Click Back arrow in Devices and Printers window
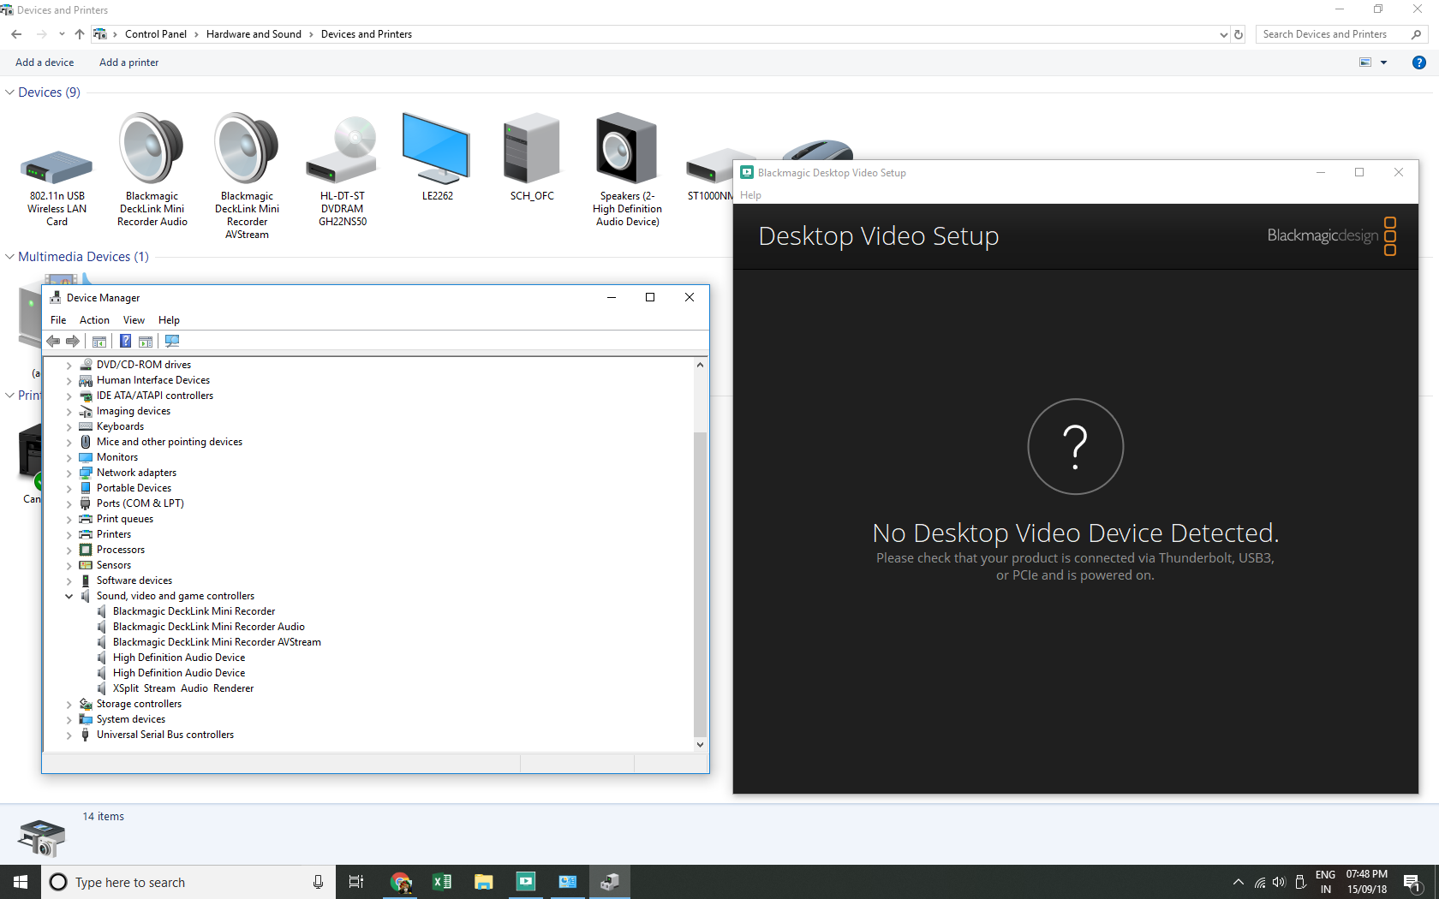This screenshot has height=899, width=1439. [16, 34]
